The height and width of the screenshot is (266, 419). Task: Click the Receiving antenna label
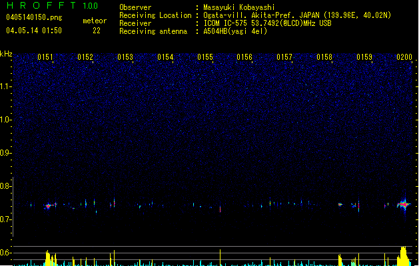point(153,31)
